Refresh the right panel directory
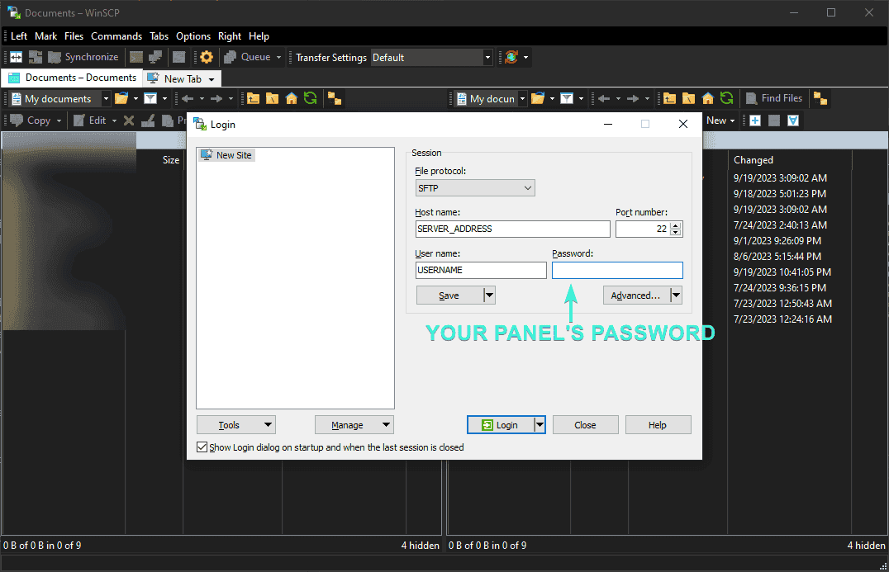Image resolution: width=889 pixels, height=572 pixels. (726, 98)
